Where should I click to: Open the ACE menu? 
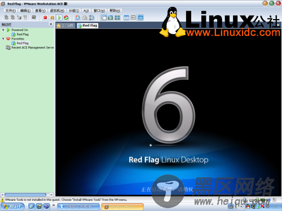click(86, 11)
